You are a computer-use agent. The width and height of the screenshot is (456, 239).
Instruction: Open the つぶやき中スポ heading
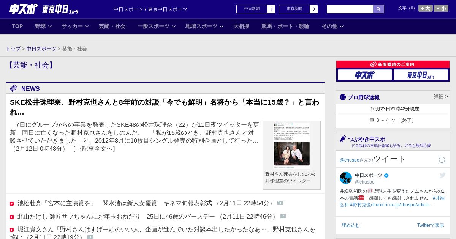[x=367, y=139]
